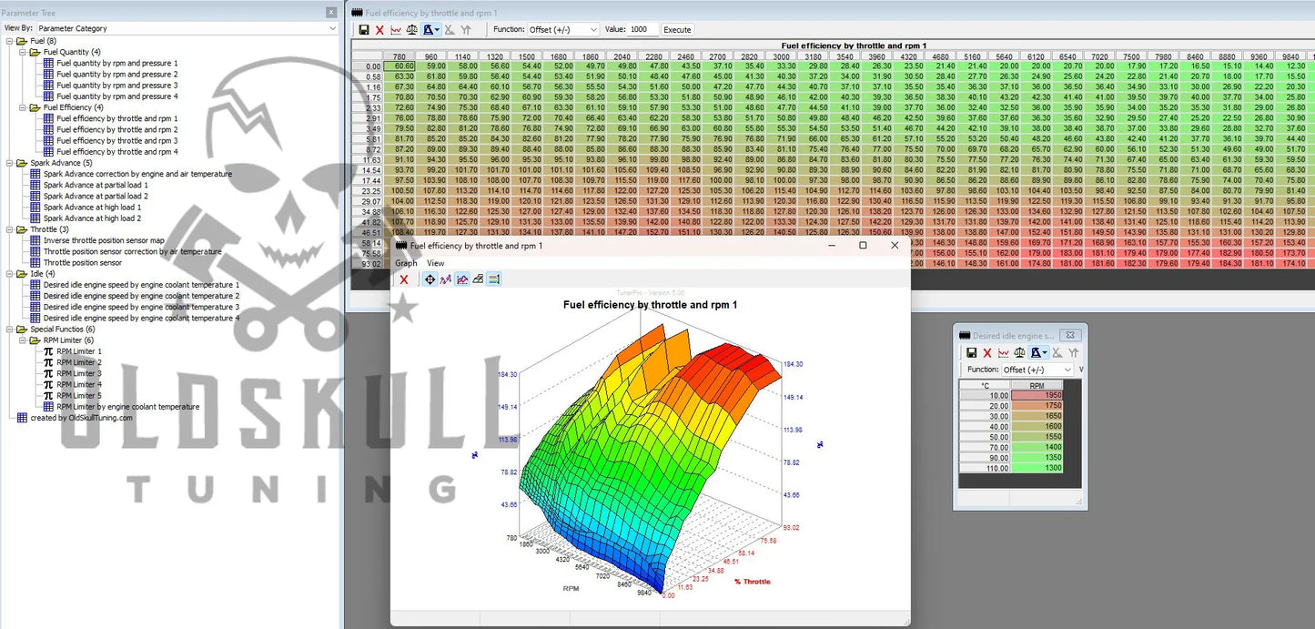The width and height of the screenshot is (1315, 629).
Task: Select RPM Limiter 3 in parameter tree
Action: (78, 373)
